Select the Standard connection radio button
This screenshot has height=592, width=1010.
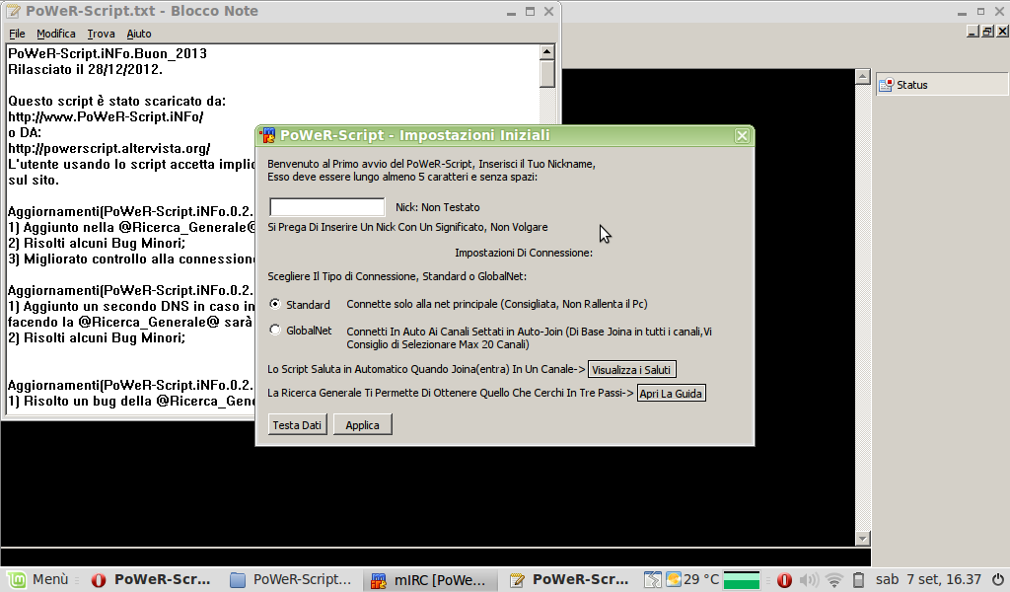[x=275, y=304]
